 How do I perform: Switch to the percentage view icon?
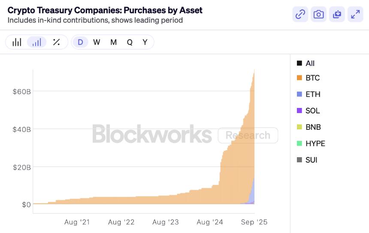56,42
